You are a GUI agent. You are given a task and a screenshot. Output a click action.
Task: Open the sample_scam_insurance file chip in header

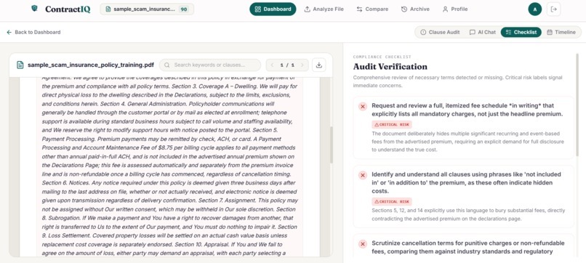click(x=147, y=9)
